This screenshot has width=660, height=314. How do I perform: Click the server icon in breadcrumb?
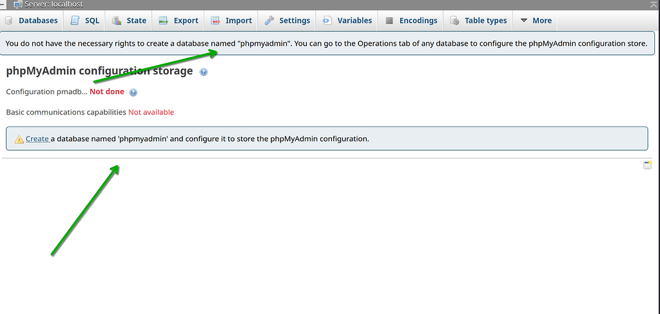tap(17, 4)
